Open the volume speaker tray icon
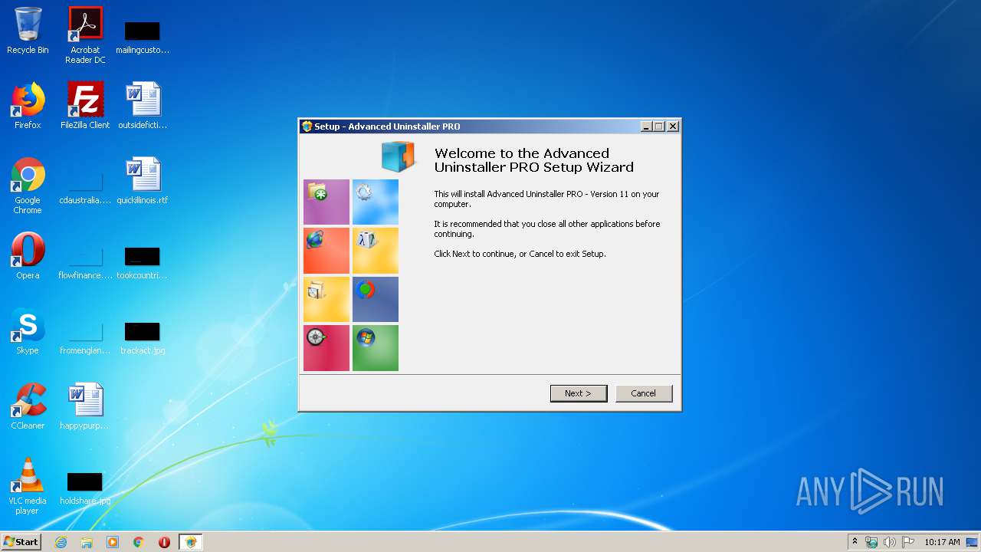Image resolution: width=981 pixels, height=552 pixels. pos(890,542)
